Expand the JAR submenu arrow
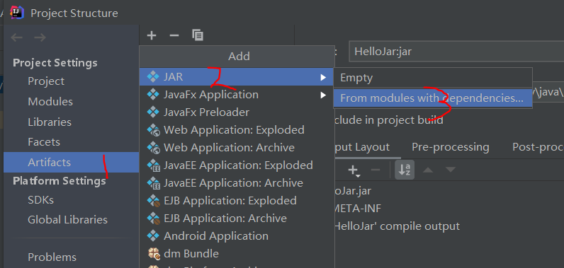Viewport: 564px width, 268px height. 323,77
